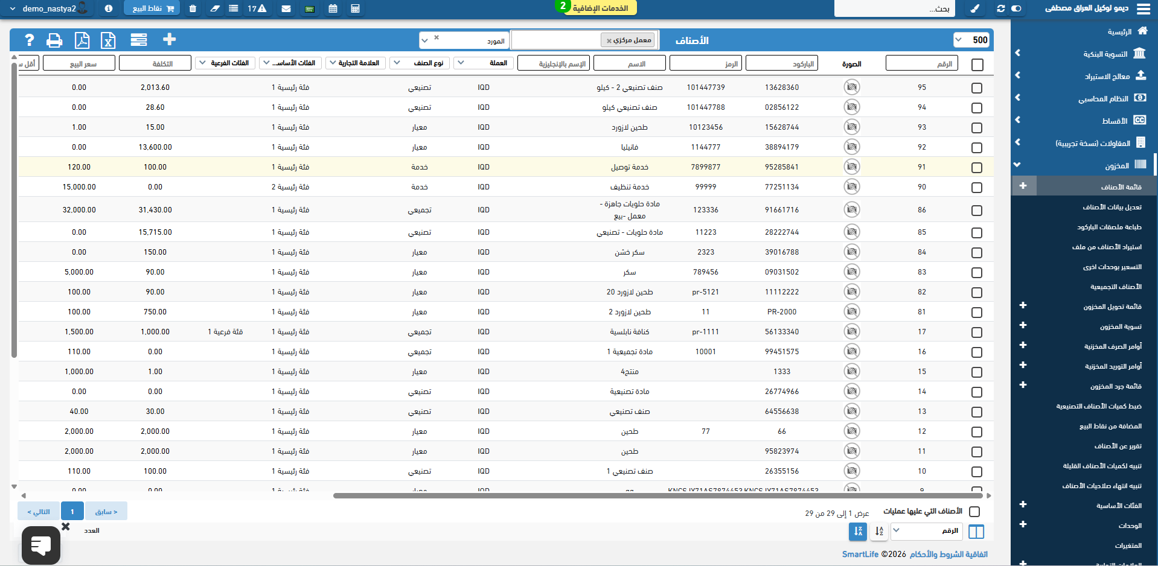
Task: Open the الرقم sort-by dropdown
Action: click(927, 530)
